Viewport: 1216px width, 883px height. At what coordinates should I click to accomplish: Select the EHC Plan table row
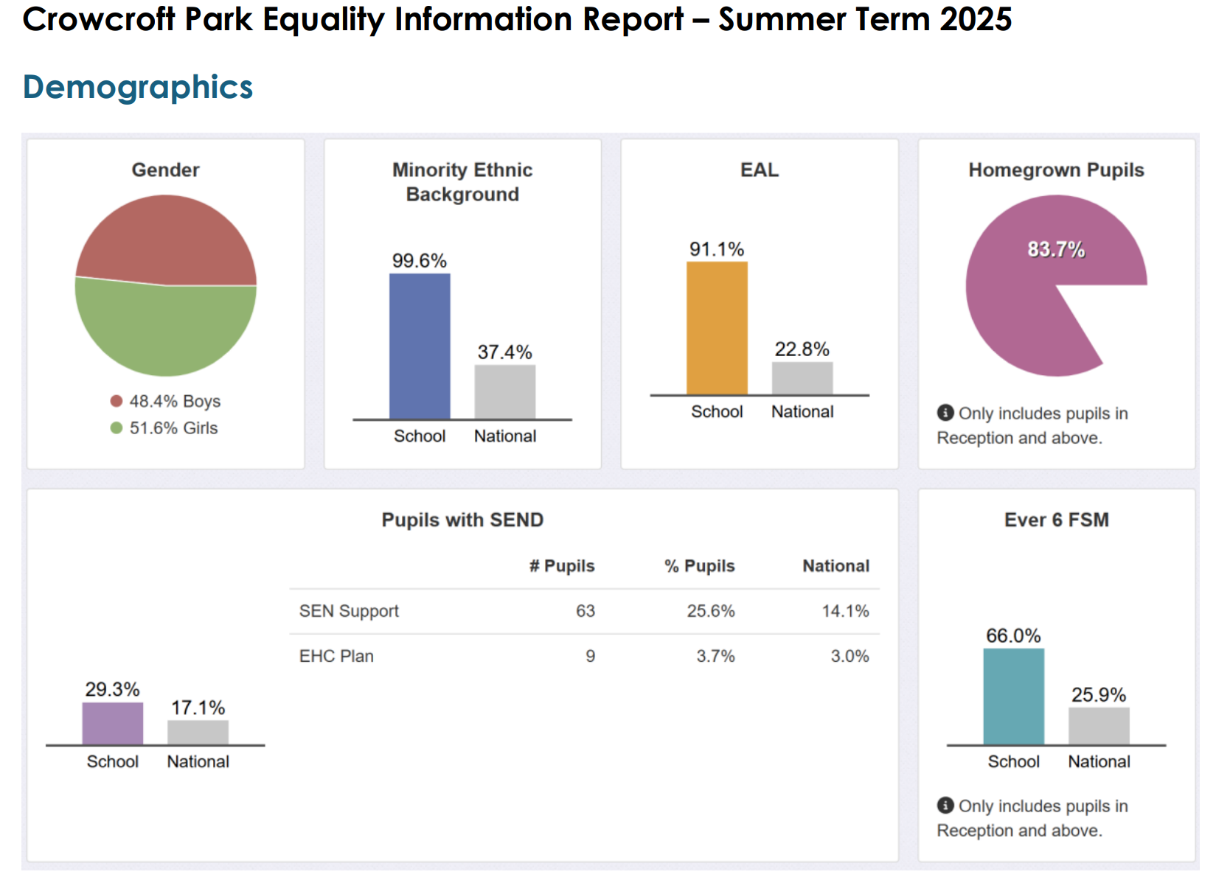[584, 656]
